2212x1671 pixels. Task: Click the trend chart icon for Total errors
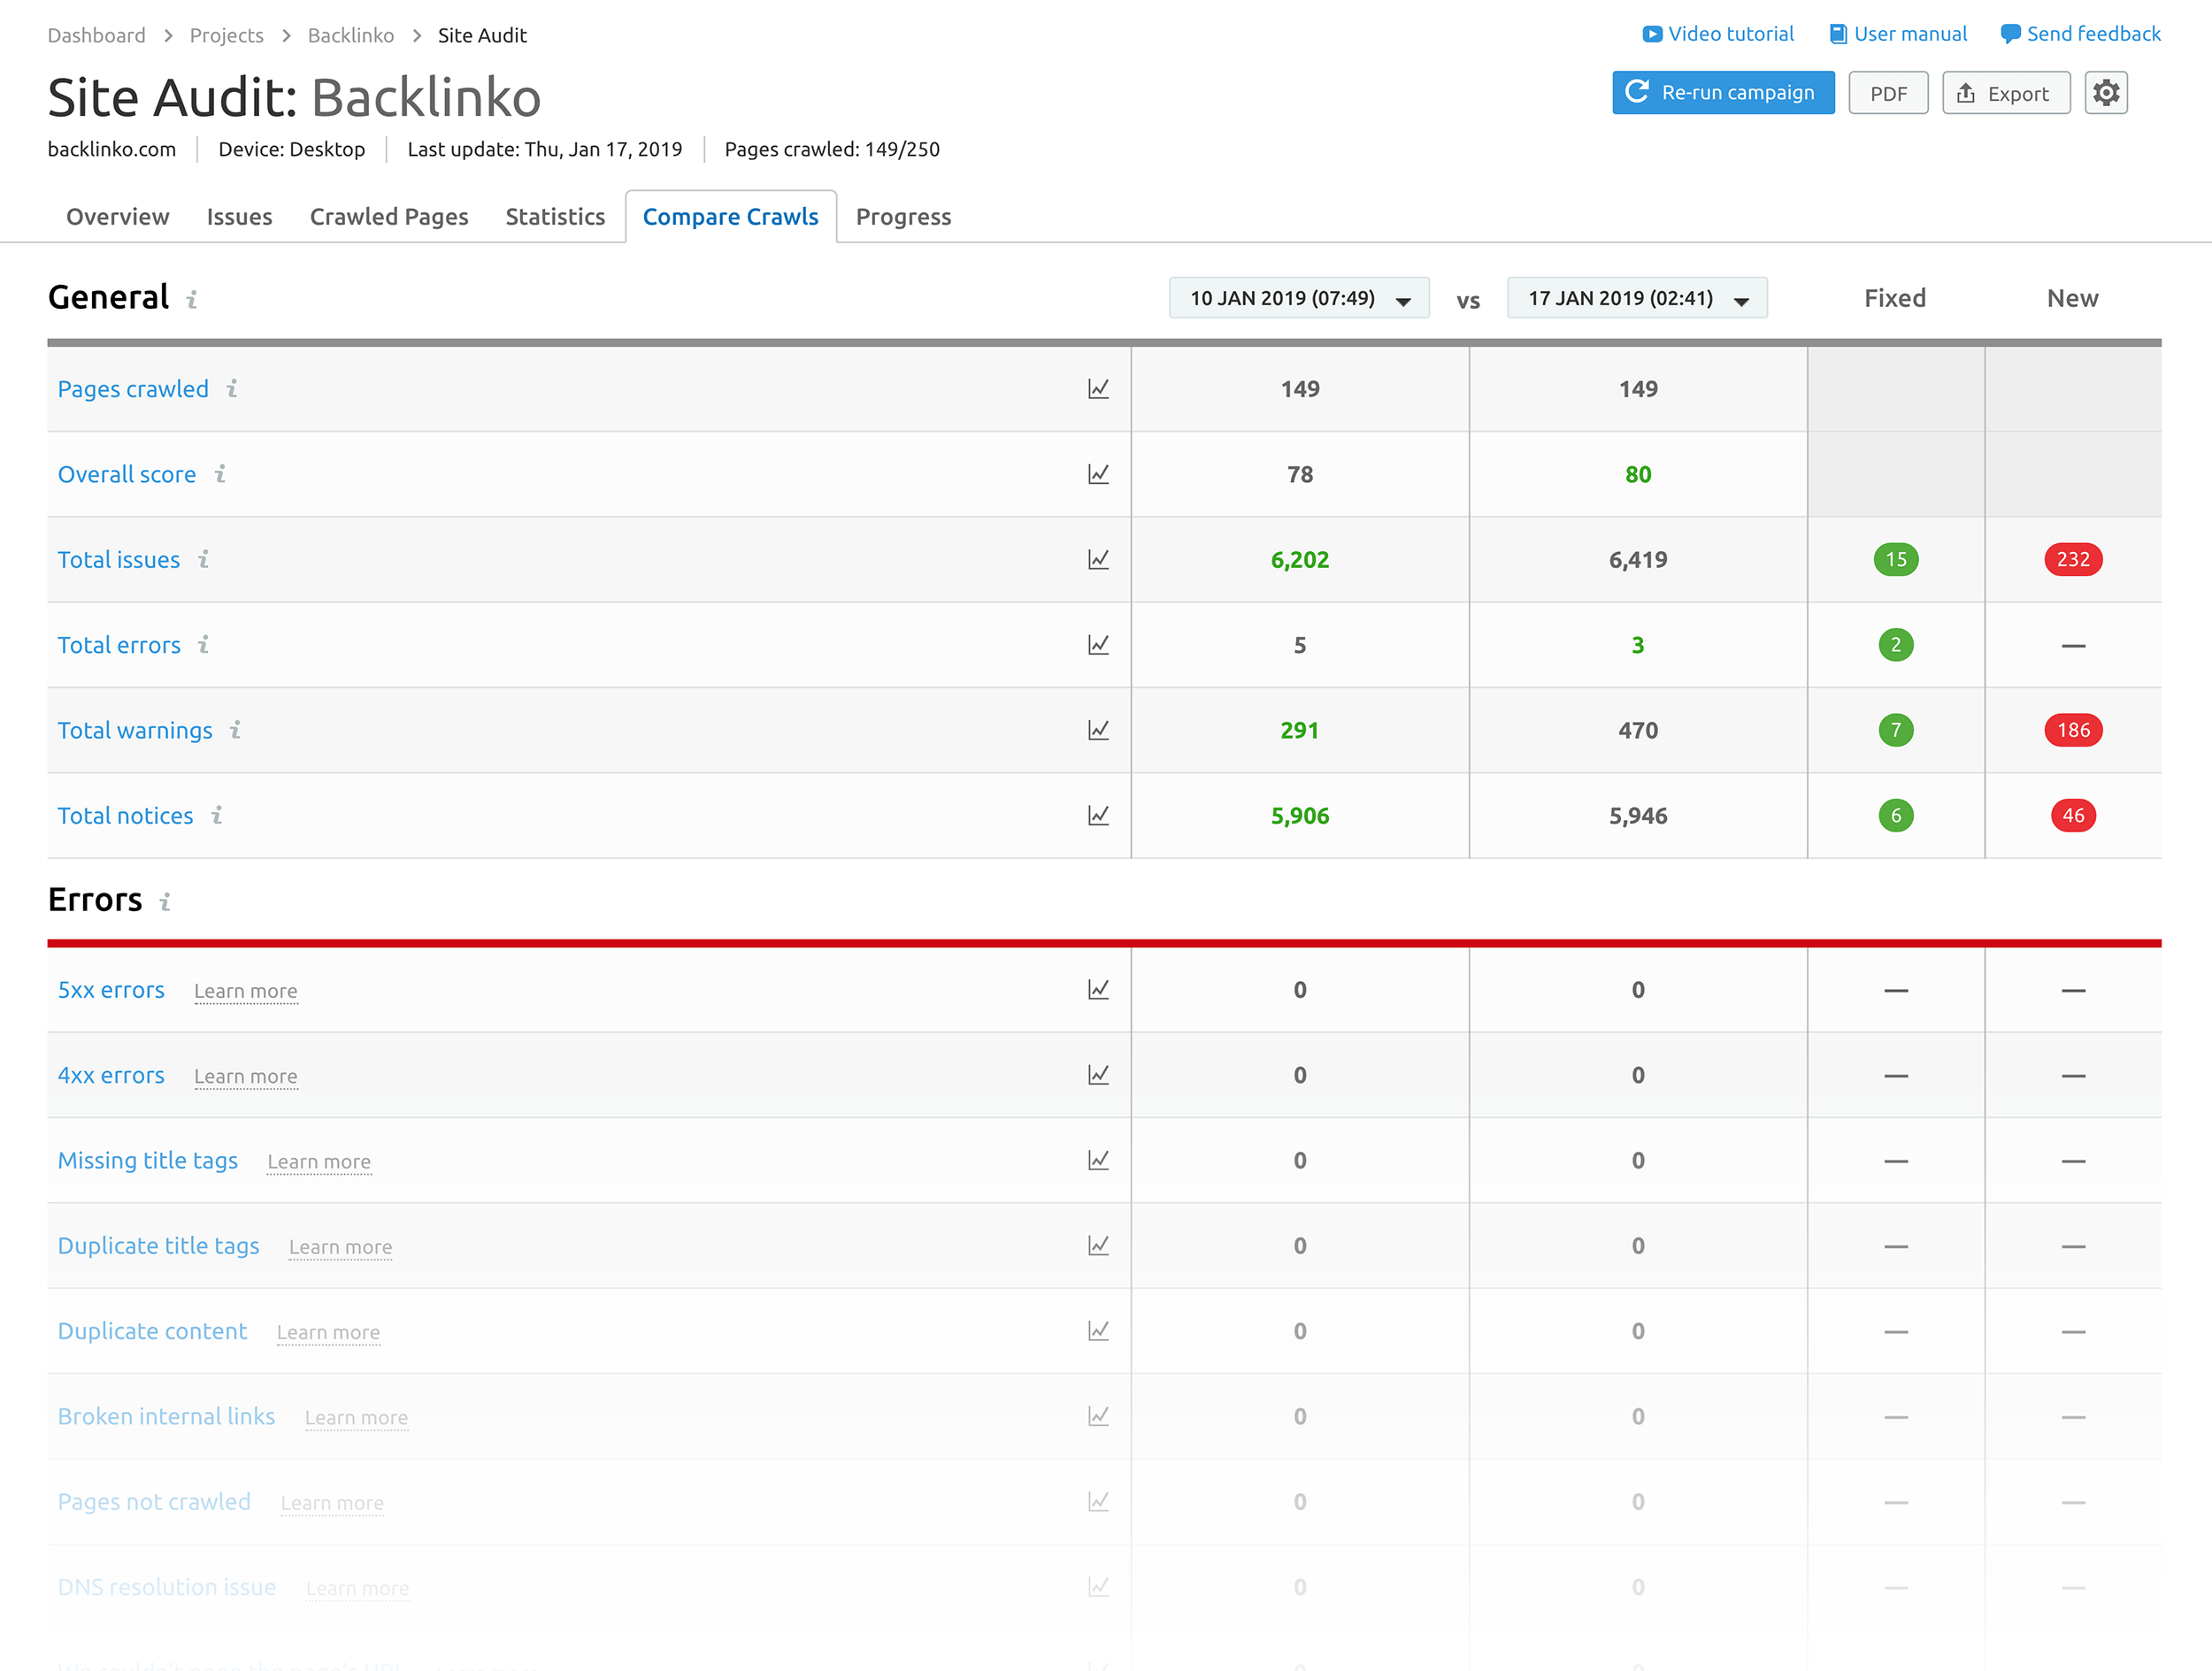(x=1099, y=644)
